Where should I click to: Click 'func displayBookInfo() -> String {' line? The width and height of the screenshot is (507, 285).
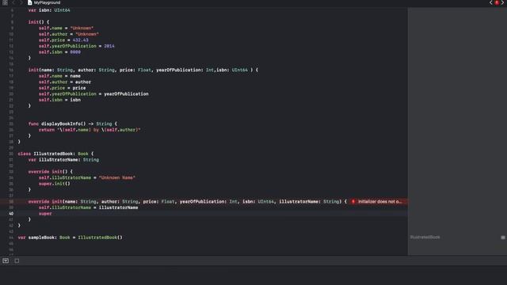click(73, 123)
